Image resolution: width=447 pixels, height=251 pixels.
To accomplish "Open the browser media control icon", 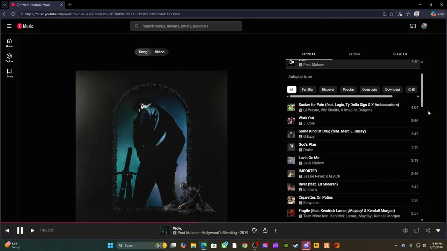I will pyautogui.click(x=400, y=14).
